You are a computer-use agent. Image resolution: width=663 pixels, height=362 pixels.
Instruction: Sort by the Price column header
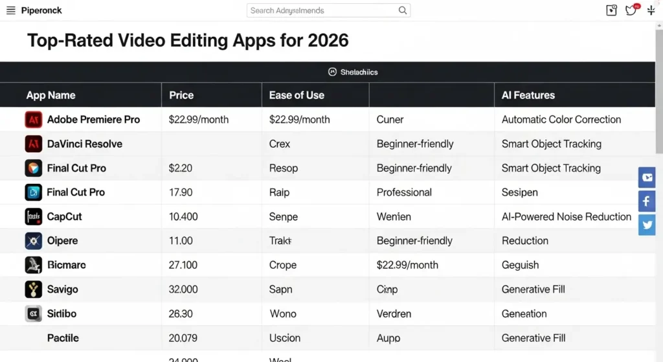(x=181, y=95)
